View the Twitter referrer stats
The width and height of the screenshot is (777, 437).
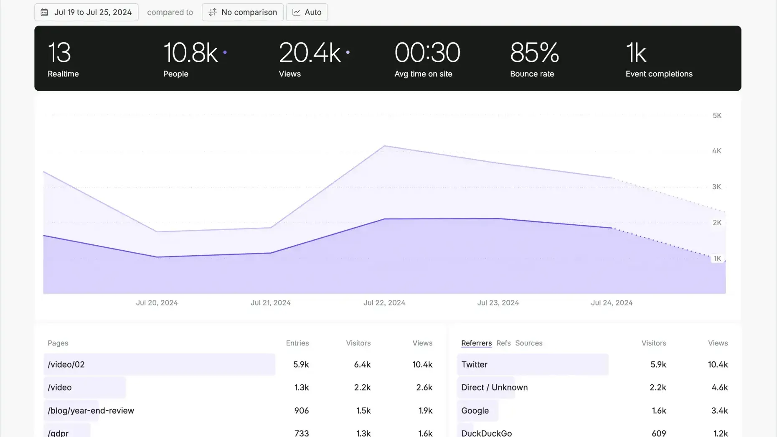[533, 364]
